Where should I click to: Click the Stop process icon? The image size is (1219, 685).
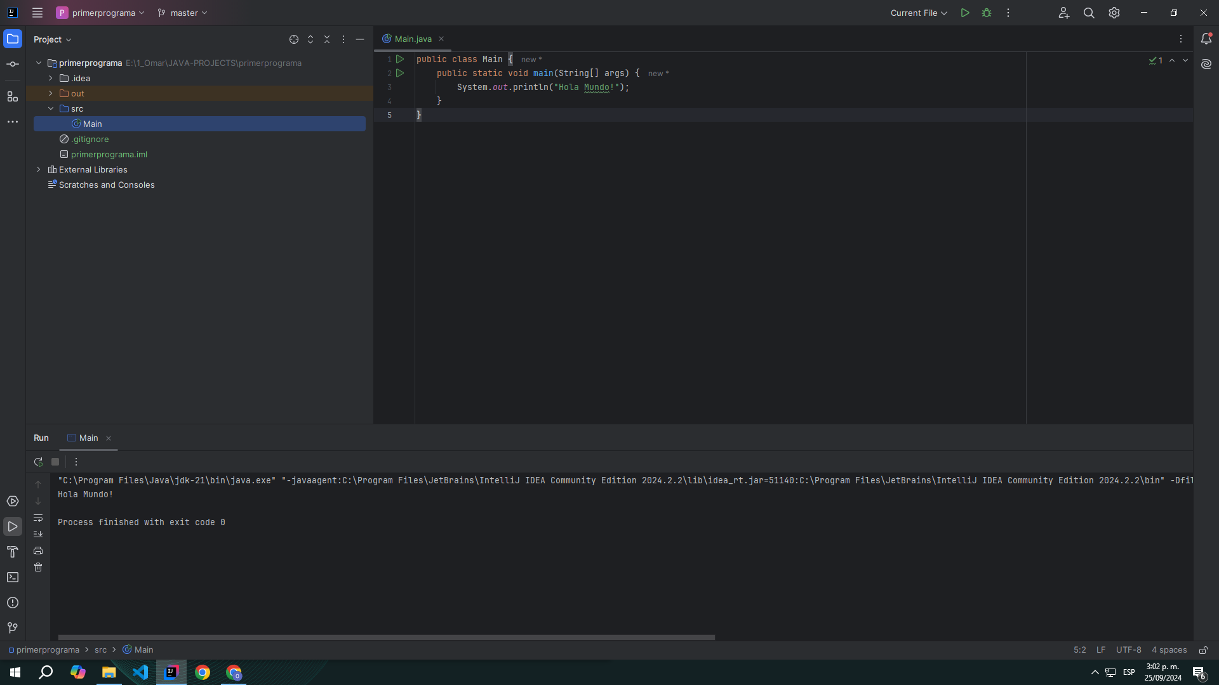pyautogui.click(x=55, y=462)
